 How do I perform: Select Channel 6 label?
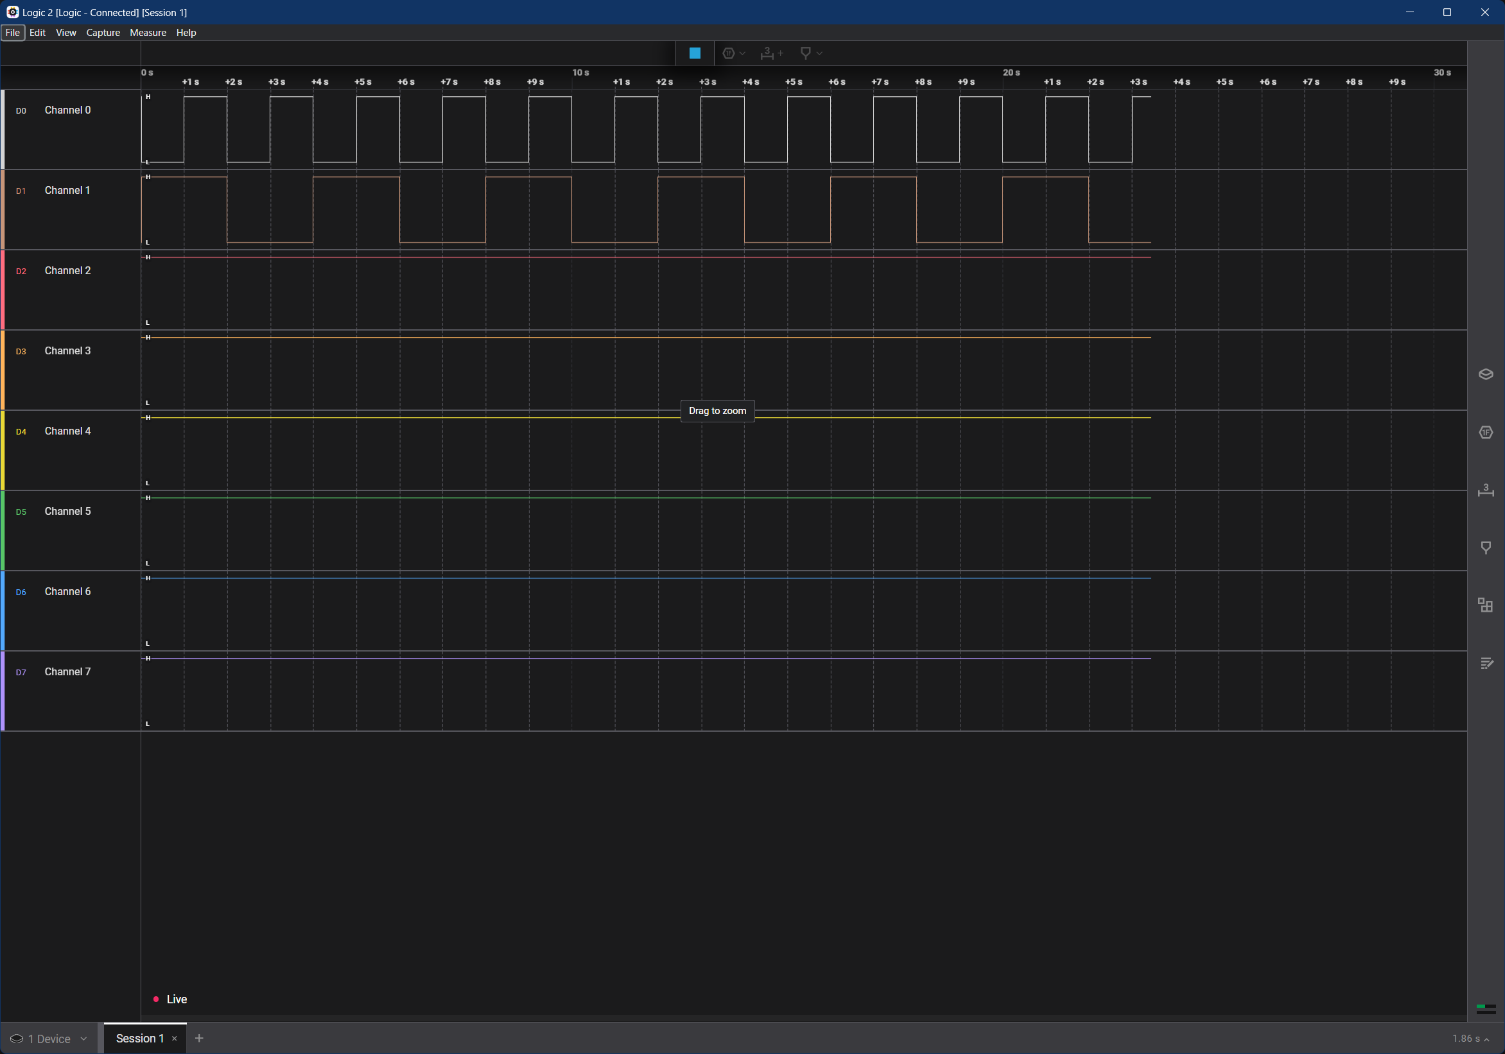coord(67,591)
